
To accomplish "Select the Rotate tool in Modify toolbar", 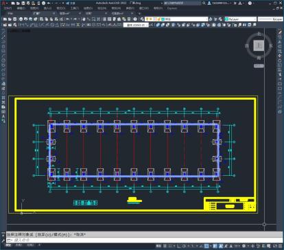I will point(280,60).
